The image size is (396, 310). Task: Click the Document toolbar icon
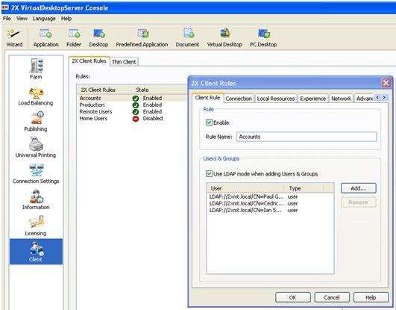pos(187,37)
